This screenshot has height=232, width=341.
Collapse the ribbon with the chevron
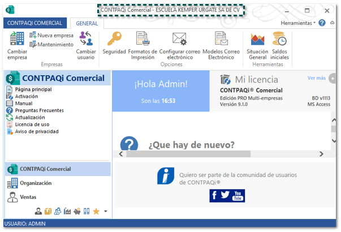(331, 23)
